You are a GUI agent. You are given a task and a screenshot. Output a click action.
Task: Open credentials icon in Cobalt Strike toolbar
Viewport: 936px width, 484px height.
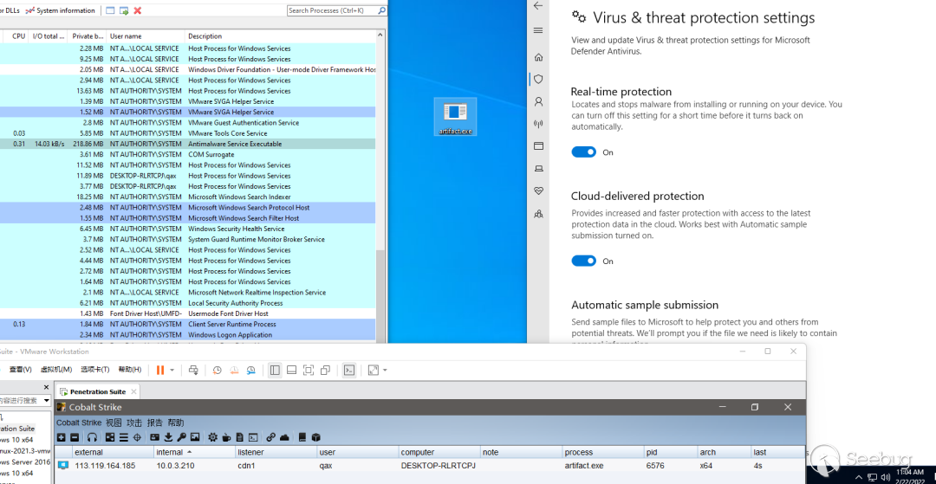[154, 437]
